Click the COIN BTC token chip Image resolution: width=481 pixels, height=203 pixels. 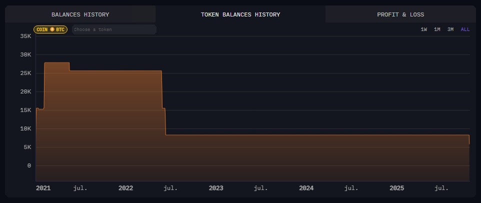tap(50, 29)
